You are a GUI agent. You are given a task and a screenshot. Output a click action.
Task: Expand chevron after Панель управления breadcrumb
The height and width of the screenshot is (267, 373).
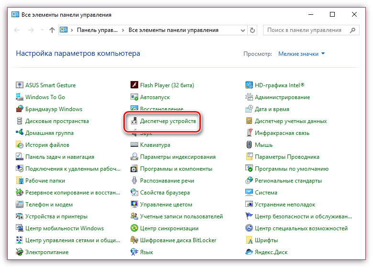pos(124,30)
